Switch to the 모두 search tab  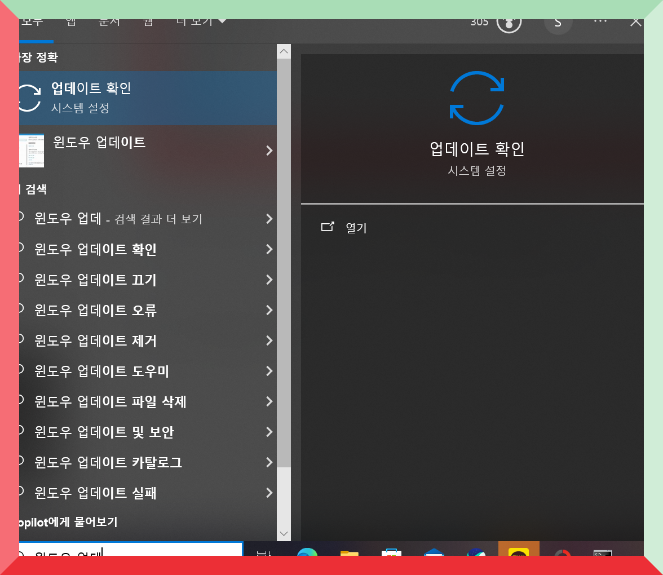(33, 23)
